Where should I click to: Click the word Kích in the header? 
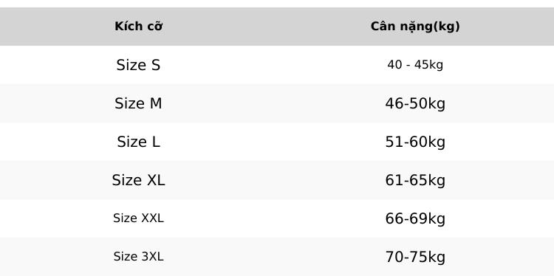coord(126,27)
